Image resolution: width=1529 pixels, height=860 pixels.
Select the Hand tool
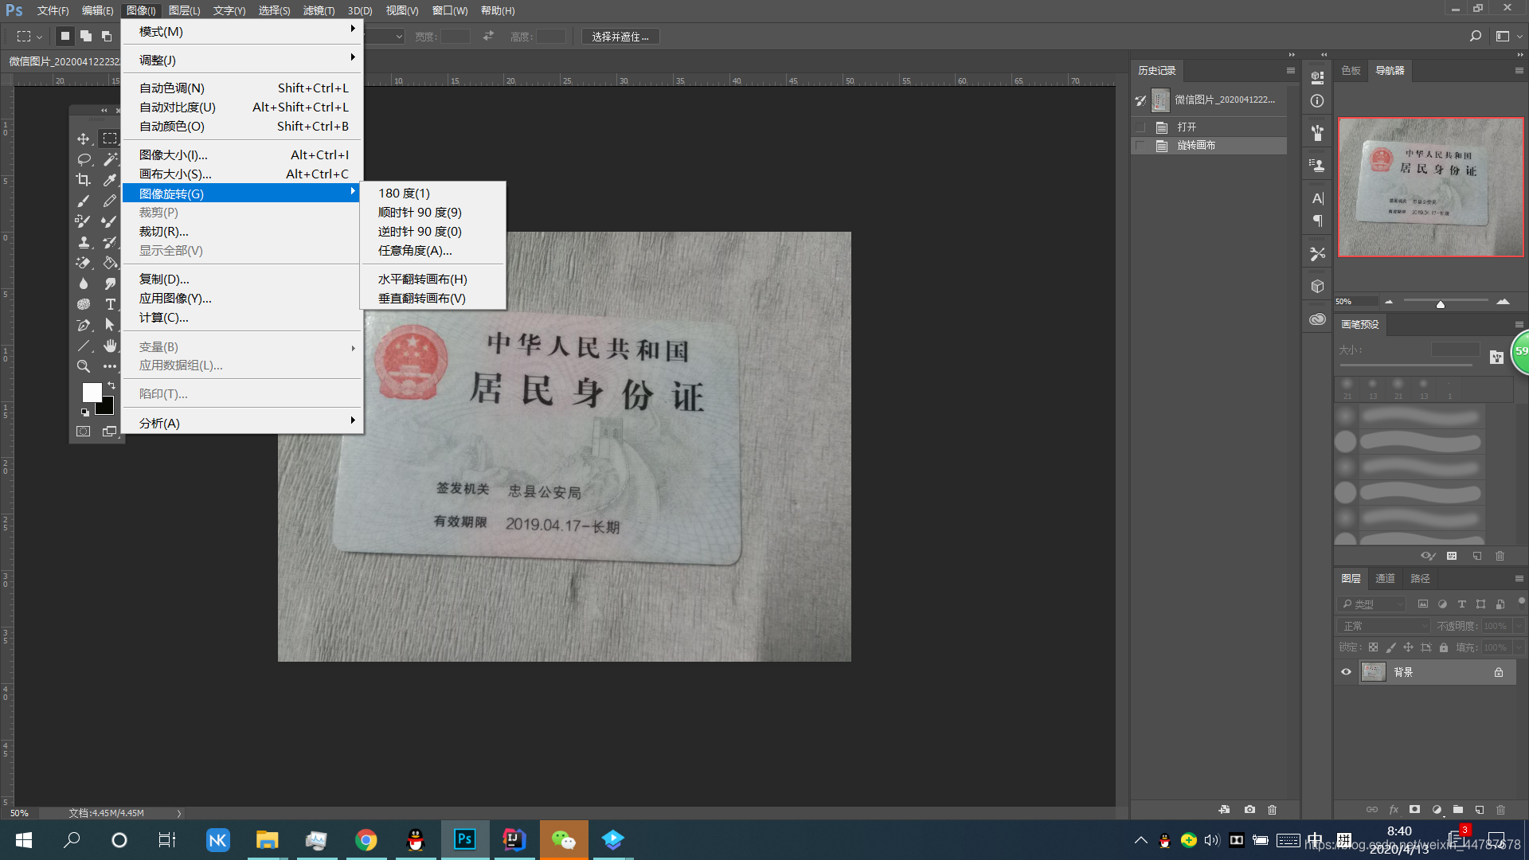click(x=110, y=346)
